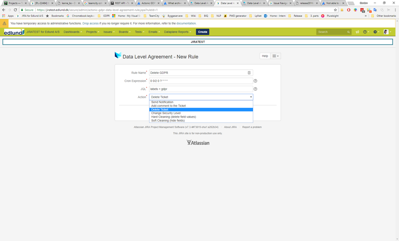Click the JIRATEST for Edlund A/S link
Viewport: 399px width, 241px height.
43,32
